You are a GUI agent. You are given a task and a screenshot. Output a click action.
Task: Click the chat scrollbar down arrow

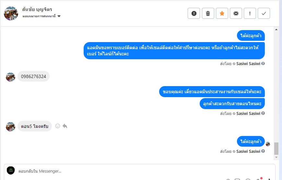pos(276,157)
